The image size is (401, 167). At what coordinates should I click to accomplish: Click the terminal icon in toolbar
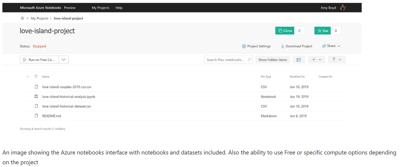click(298, 60)
